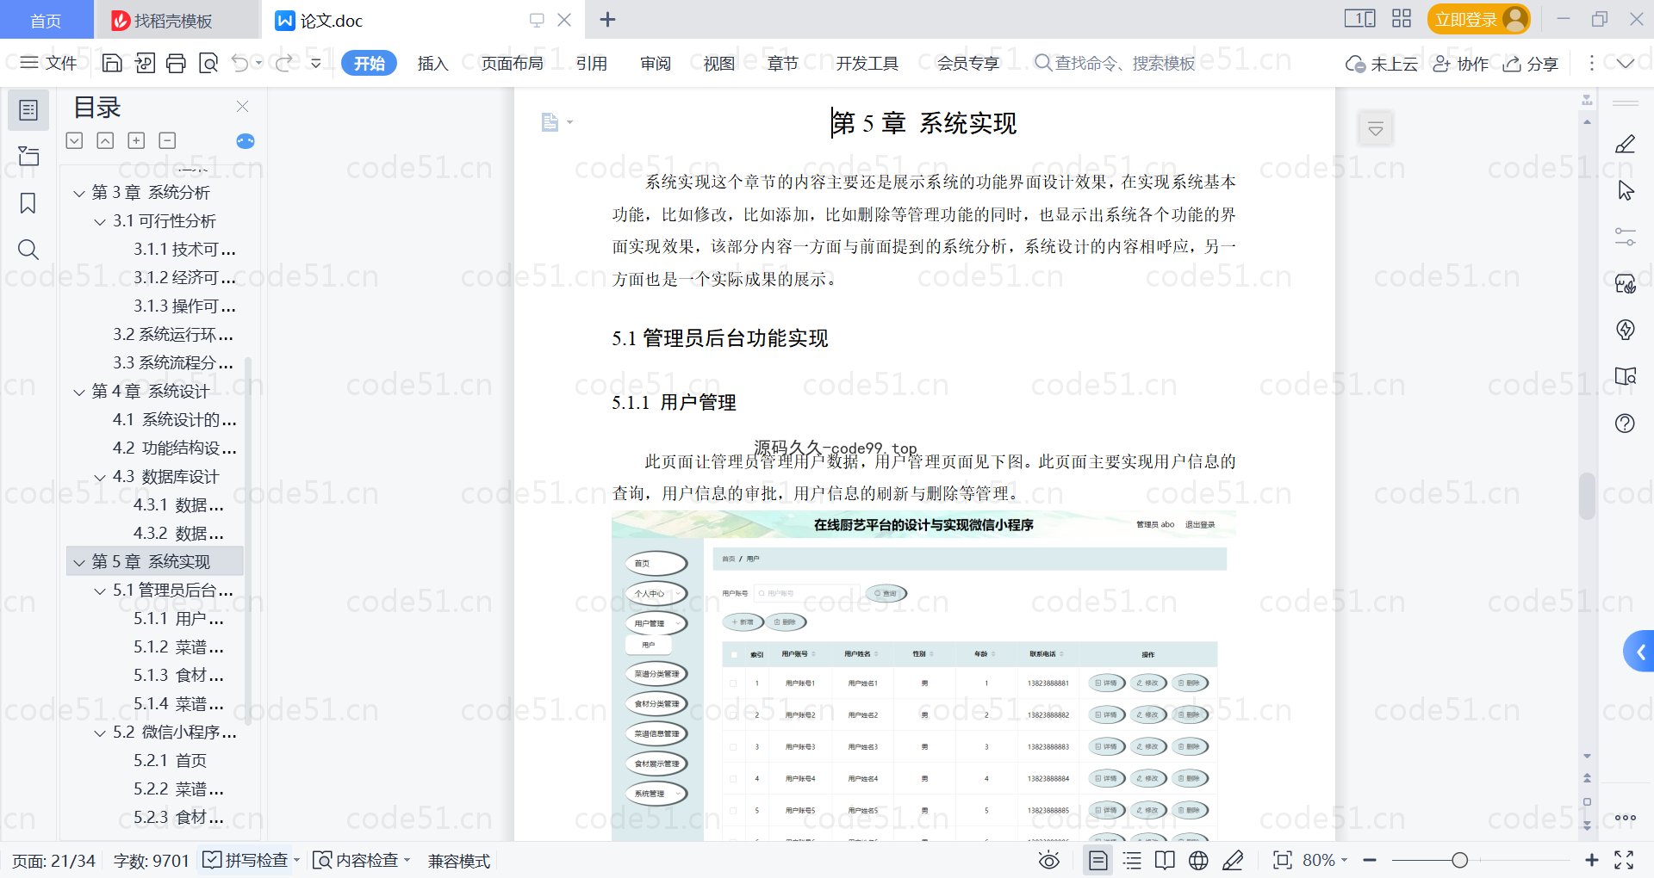1654x878 pixels.
Task: Switch to the 视图 tab
Action: point(719,63)
